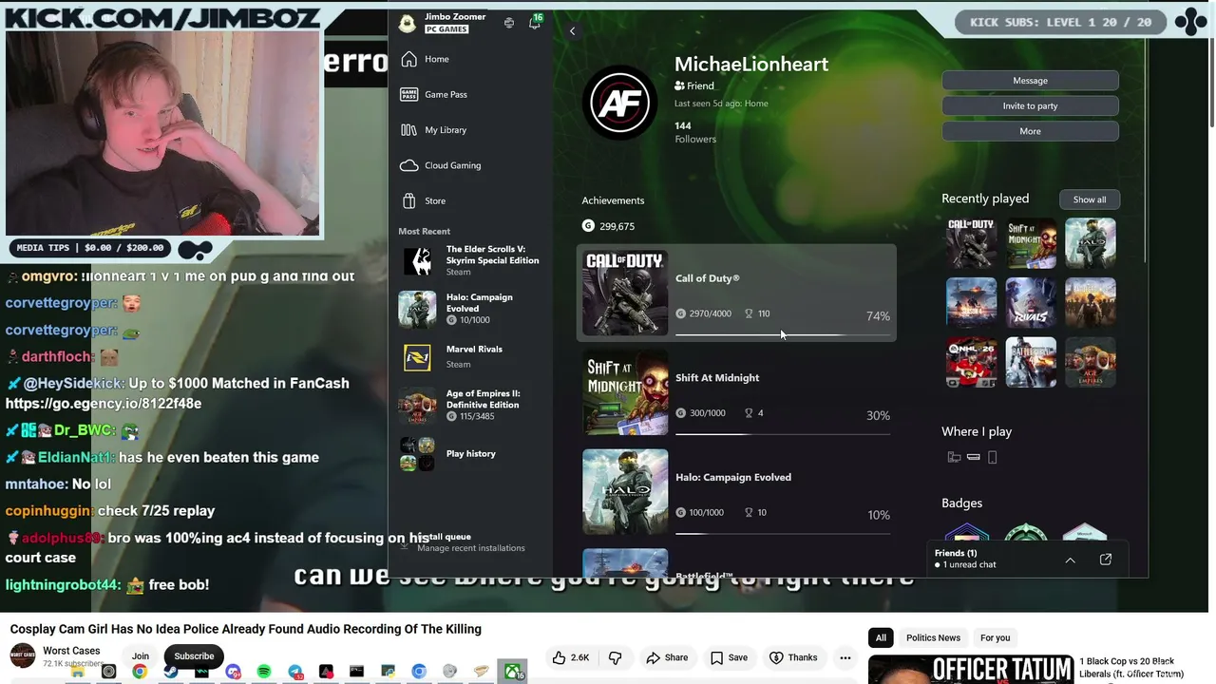Open Call of Duty tile in Recently played

971,243
